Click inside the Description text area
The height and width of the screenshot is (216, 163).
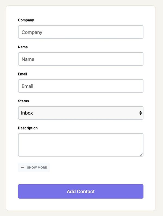(80, 145)
